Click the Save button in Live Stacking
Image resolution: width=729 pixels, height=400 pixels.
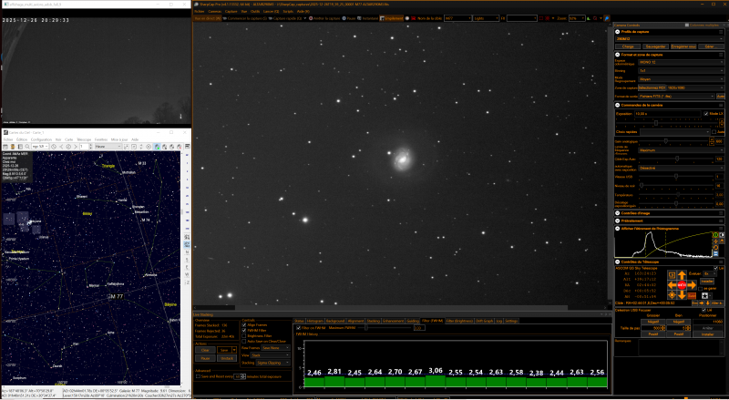pos(224,350)
